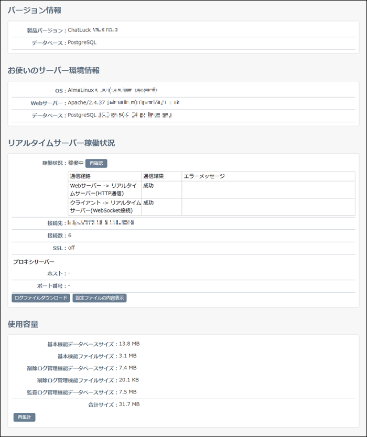Click the バージョン情報 section heading

pyautogui.click(x=34, y=10)
